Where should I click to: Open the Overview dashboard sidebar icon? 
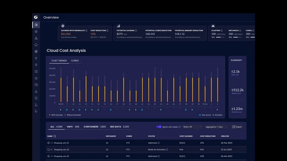(36, 25)
